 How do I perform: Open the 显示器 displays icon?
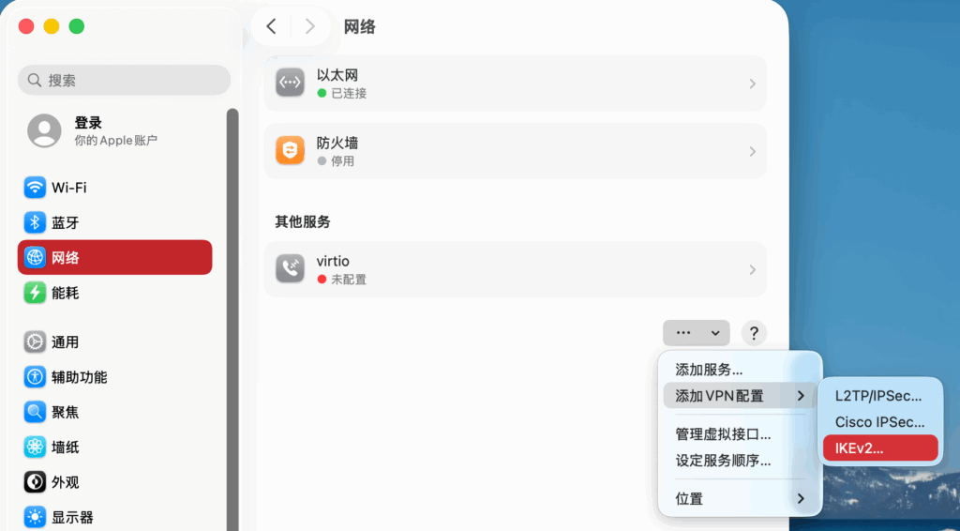pyautogui.click(x=35, y=517)
